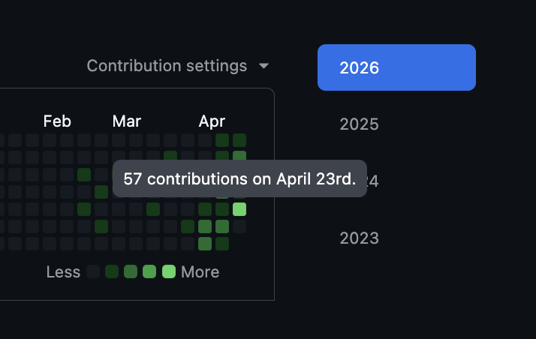This screenshot has height=339, width=536.
Task: Click the caret arrow beside Contribution settings
Action: coord(263,65)
